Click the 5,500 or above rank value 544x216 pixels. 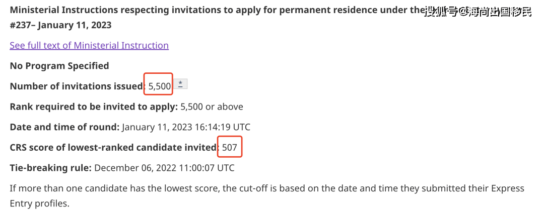tap(212, 106)
